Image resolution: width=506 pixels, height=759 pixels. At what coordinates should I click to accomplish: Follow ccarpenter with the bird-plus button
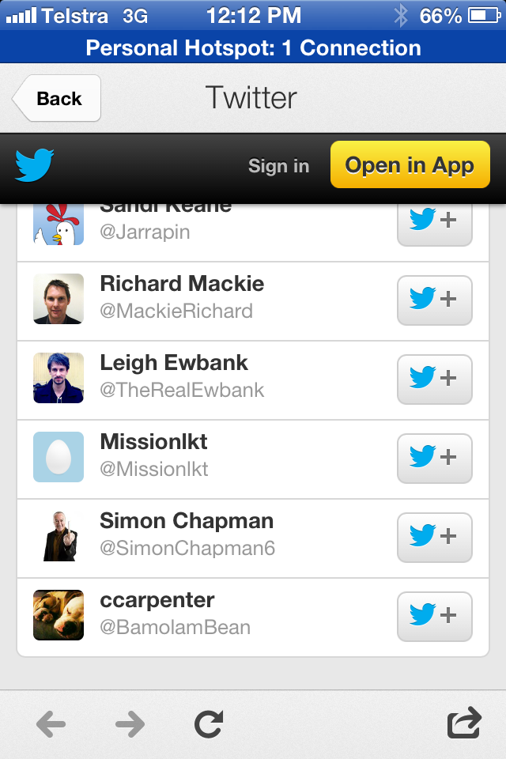434,616
